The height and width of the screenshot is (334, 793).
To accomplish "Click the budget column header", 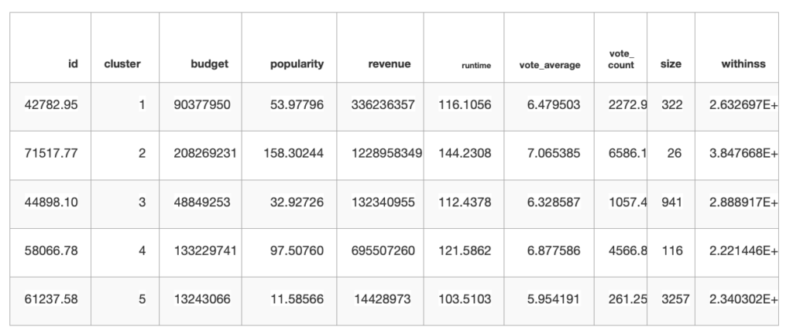I will click(x=209, y=64).
